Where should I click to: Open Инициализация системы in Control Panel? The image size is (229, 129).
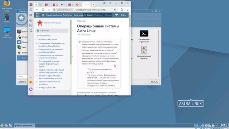tap(144, 53)
